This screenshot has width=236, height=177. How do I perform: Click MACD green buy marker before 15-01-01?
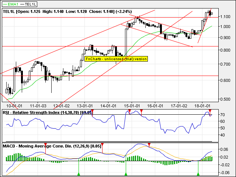point(126,174)
